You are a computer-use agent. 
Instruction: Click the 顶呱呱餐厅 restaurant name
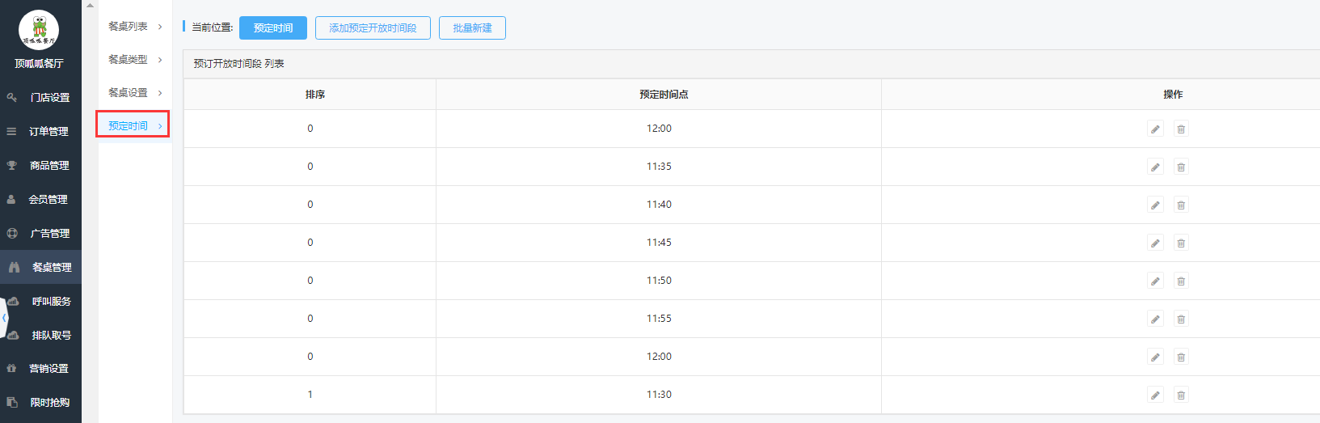(39, 63)
